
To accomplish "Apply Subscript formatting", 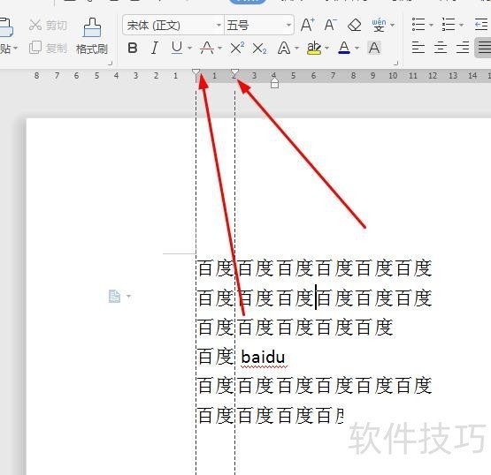I will point(259,49).
